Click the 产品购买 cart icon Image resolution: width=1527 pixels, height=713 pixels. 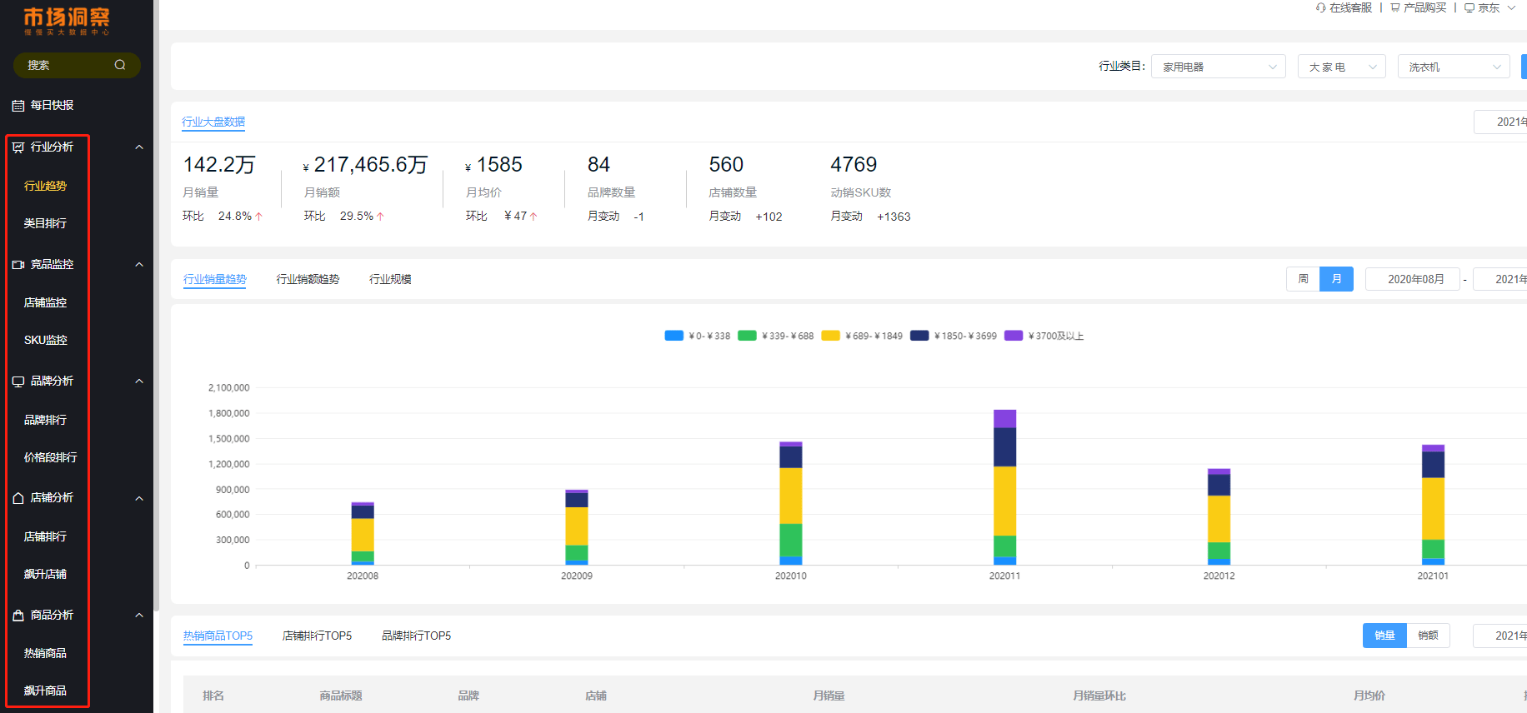1395,7
